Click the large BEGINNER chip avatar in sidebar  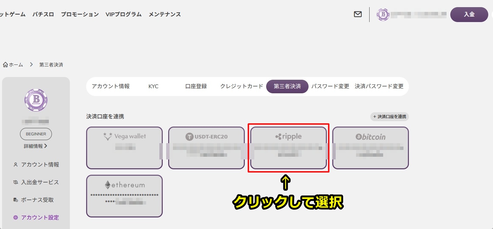click(36, 100)
